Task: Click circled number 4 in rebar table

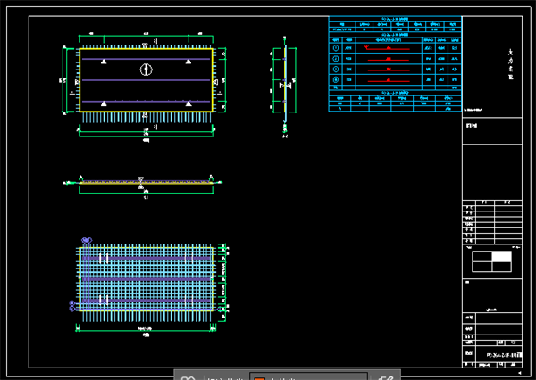Action: pyautogui.click(x=336, y=79)
